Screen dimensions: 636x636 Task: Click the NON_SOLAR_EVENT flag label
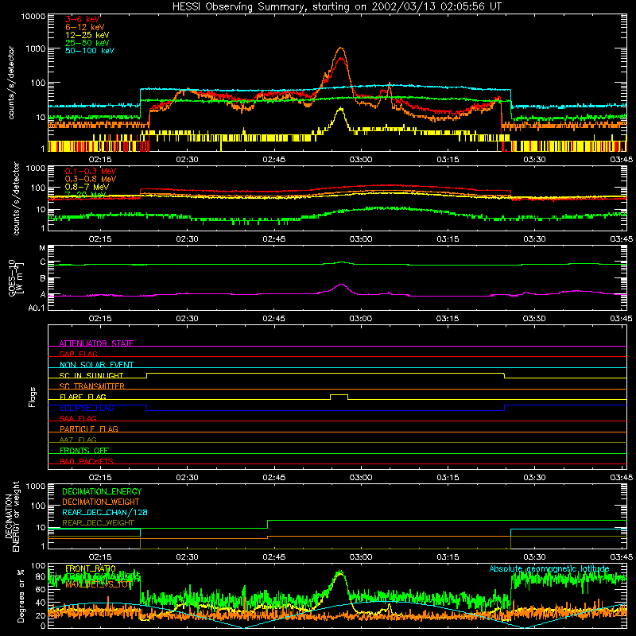coord(96,365)
